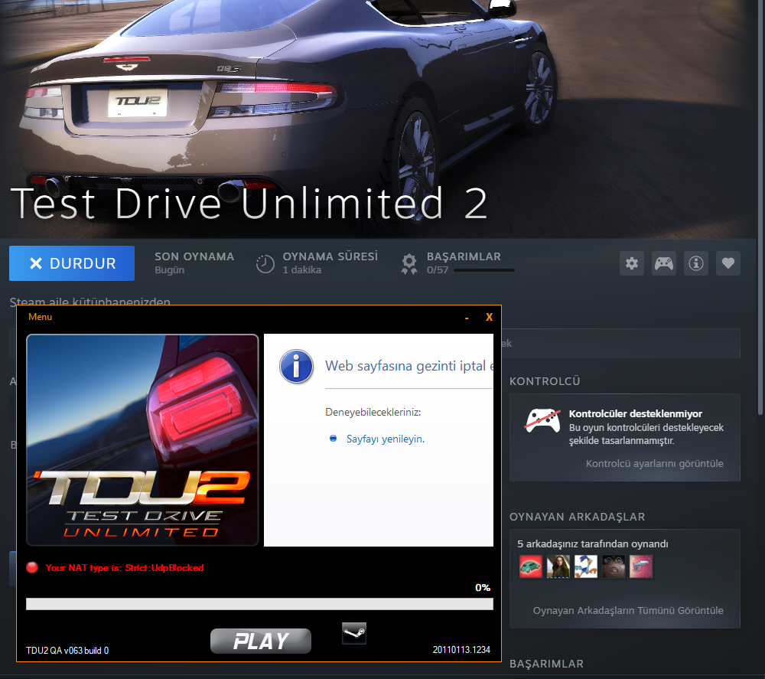Minimize the TDU2 launcher window
765x679 pixels.
click(x=467, y=318)
